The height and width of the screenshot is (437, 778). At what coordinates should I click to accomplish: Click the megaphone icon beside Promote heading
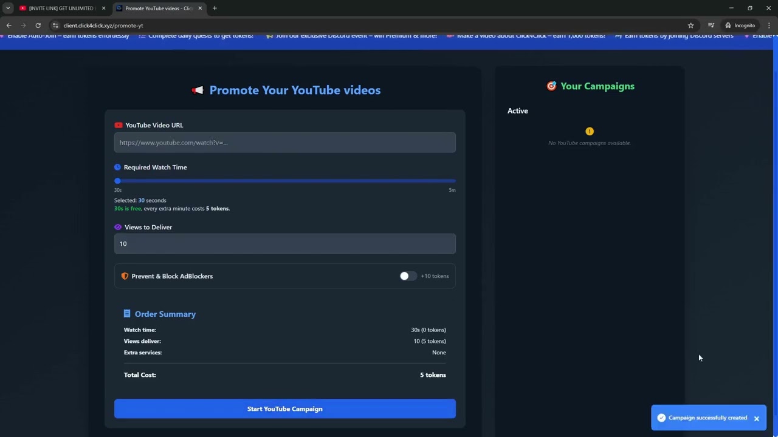[x=198, y=90]
